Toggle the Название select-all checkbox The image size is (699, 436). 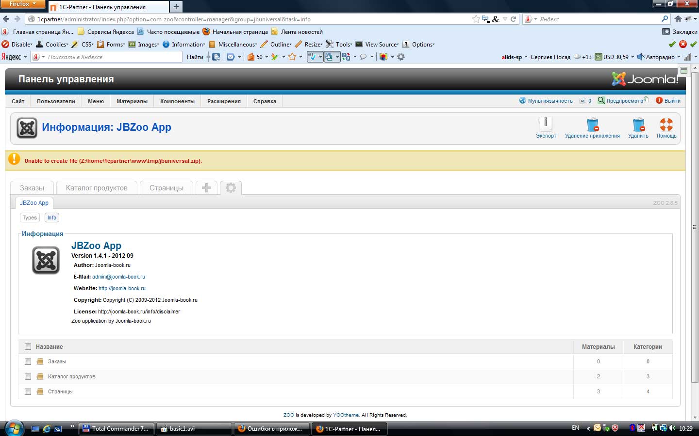pos(28,347)
